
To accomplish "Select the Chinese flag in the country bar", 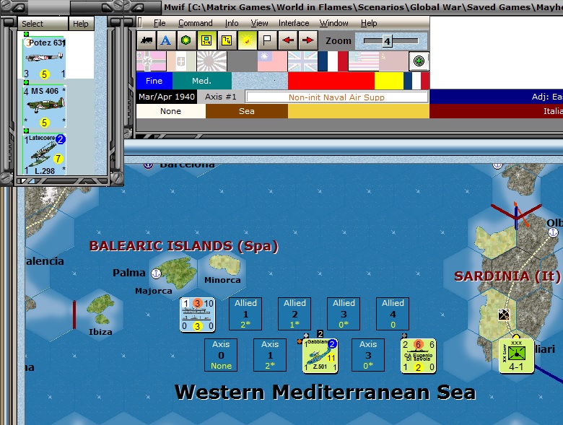I will (x=272, y=61).
